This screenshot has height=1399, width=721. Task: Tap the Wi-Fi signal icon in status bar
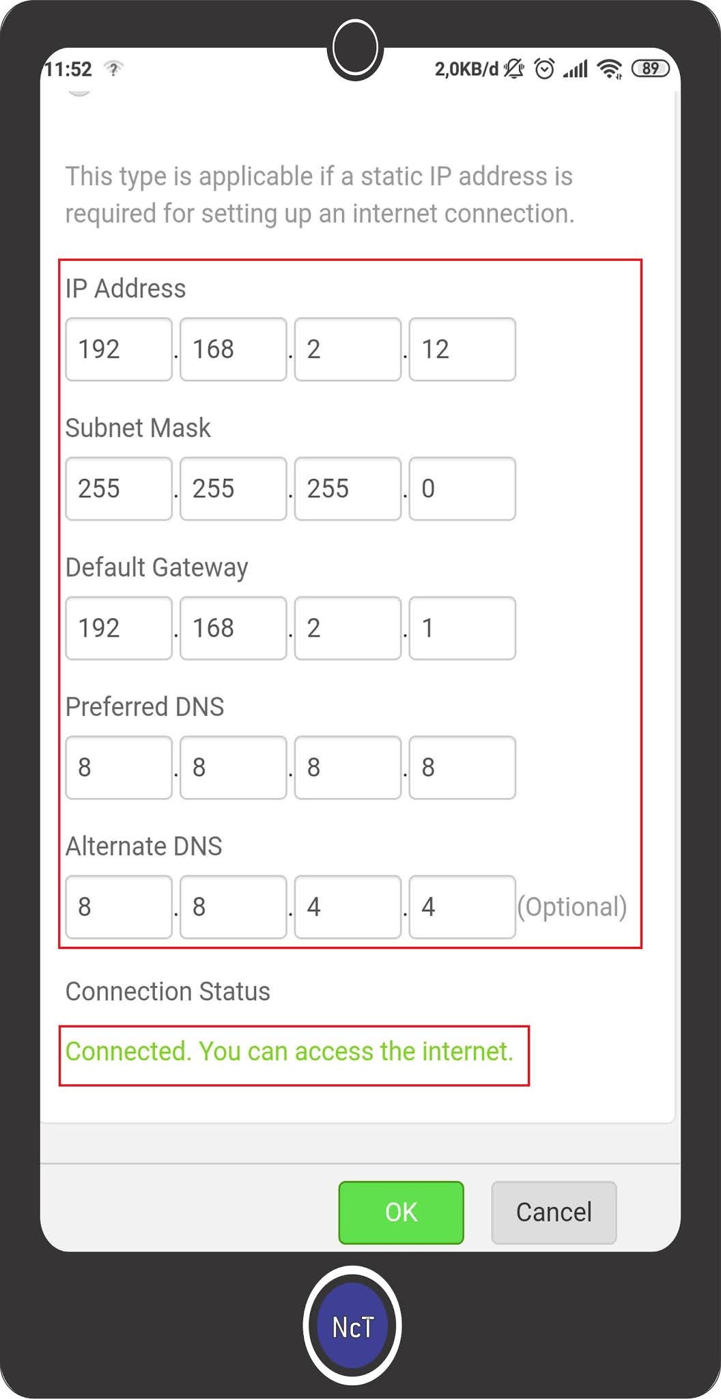click(609, 69)
